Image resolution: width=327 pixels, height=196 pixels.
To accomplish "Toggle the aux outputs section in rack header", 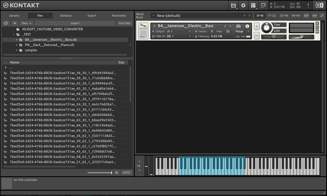I will 315,16.
